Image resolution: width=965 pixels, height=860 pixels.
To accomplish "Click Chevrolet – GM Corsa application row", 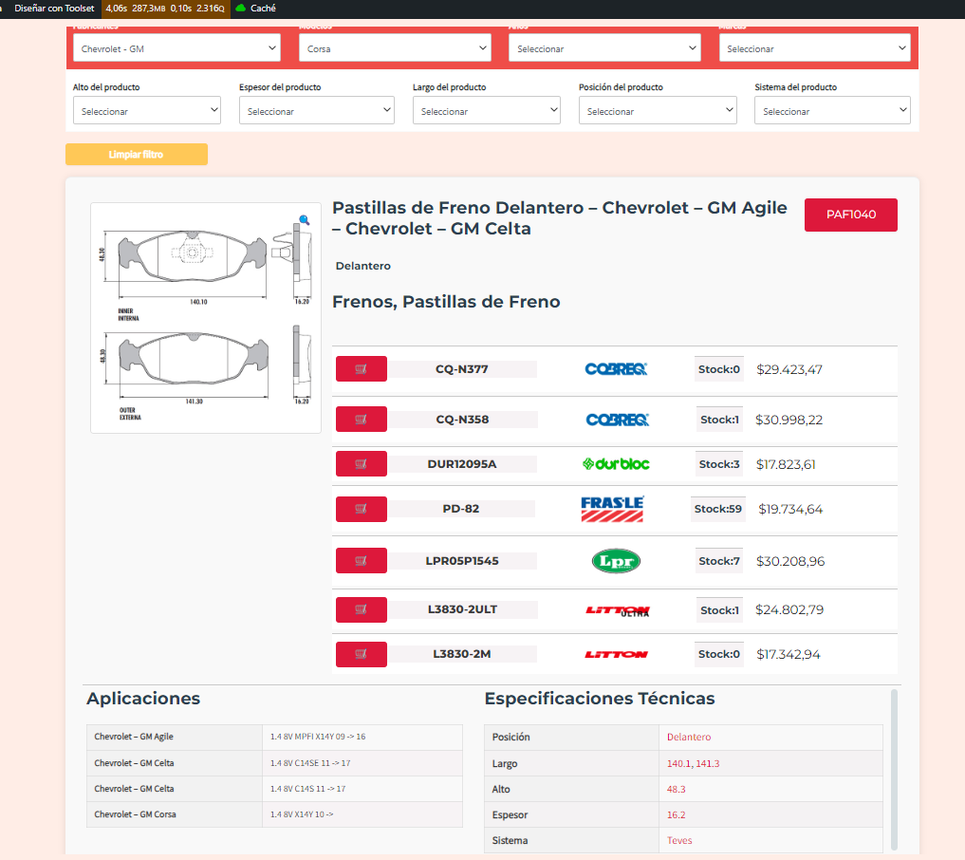I will [x=274, y=814].
